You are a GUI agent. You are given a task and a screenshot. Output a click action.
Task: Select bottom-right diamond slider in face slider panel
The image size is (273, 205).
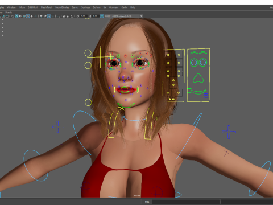click(x=179, y=93)
